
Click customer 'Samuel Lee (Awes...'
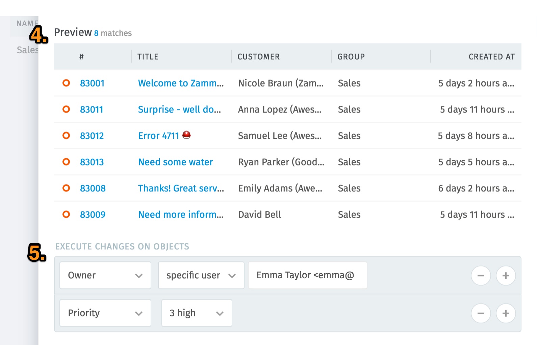tap(280, 136)
